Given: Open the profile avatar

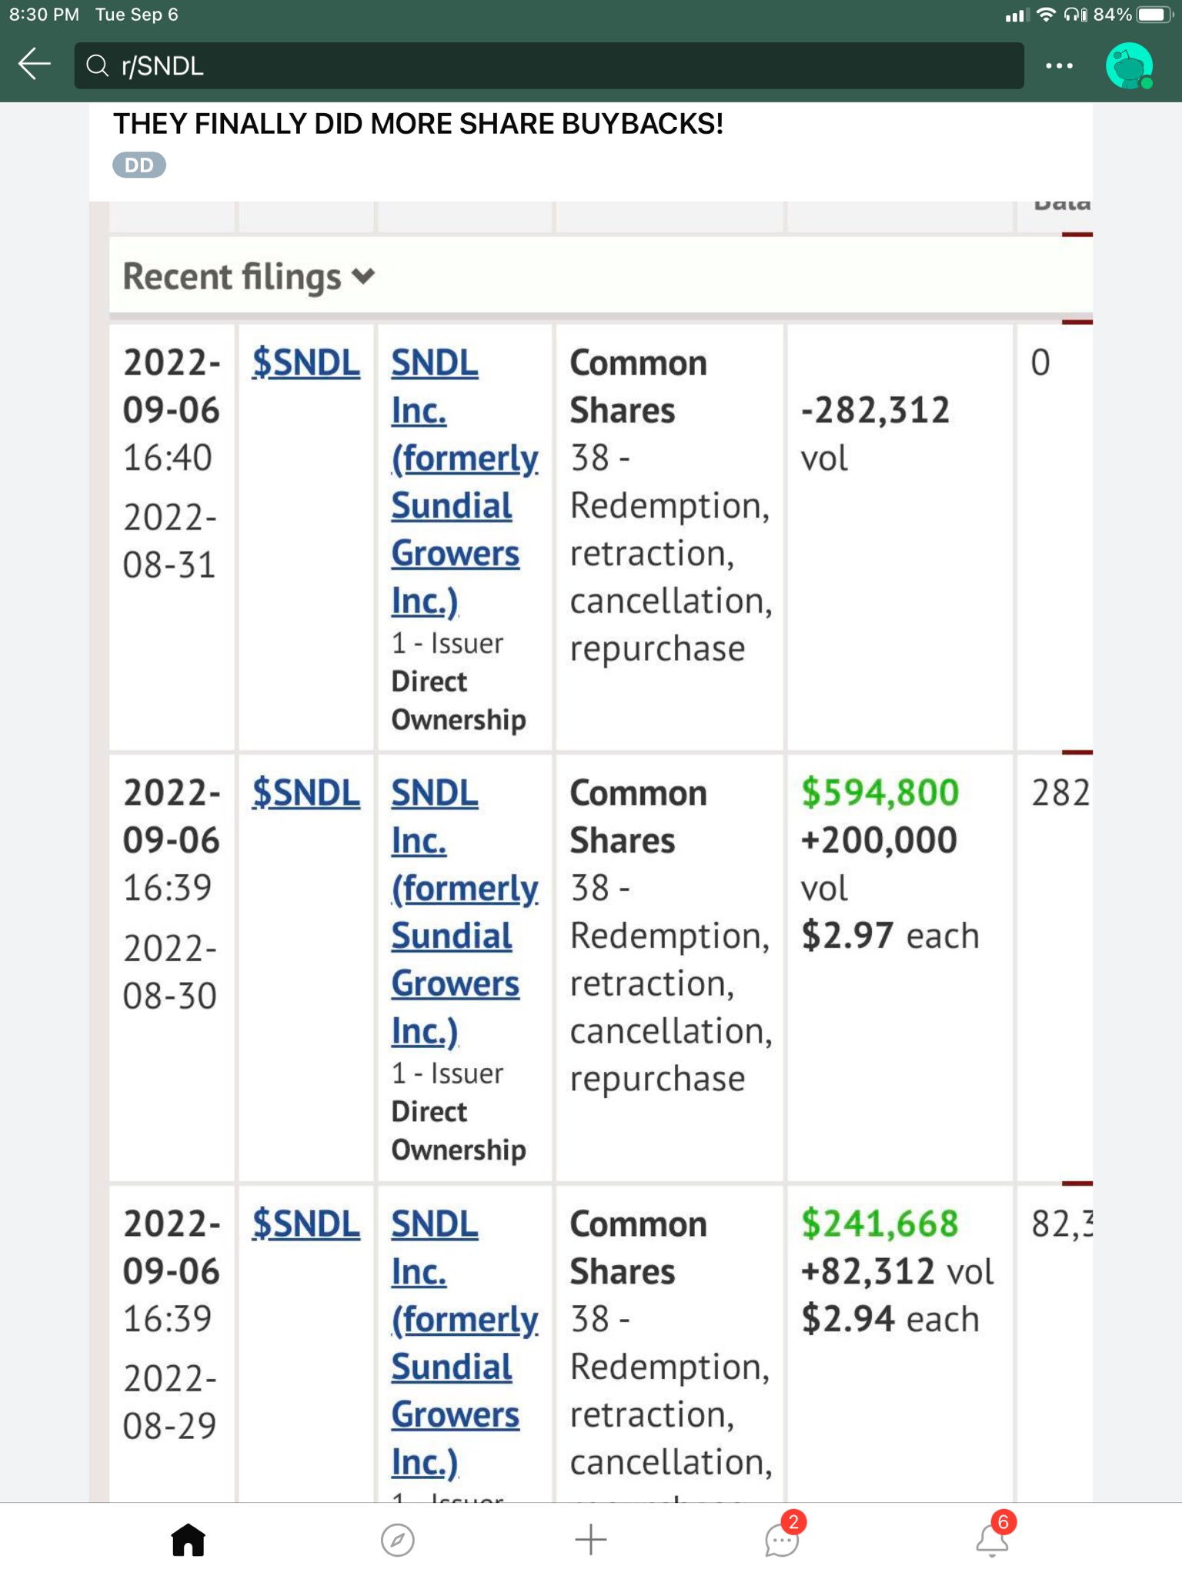Looking at the screenshot, I should point(1129,66).
